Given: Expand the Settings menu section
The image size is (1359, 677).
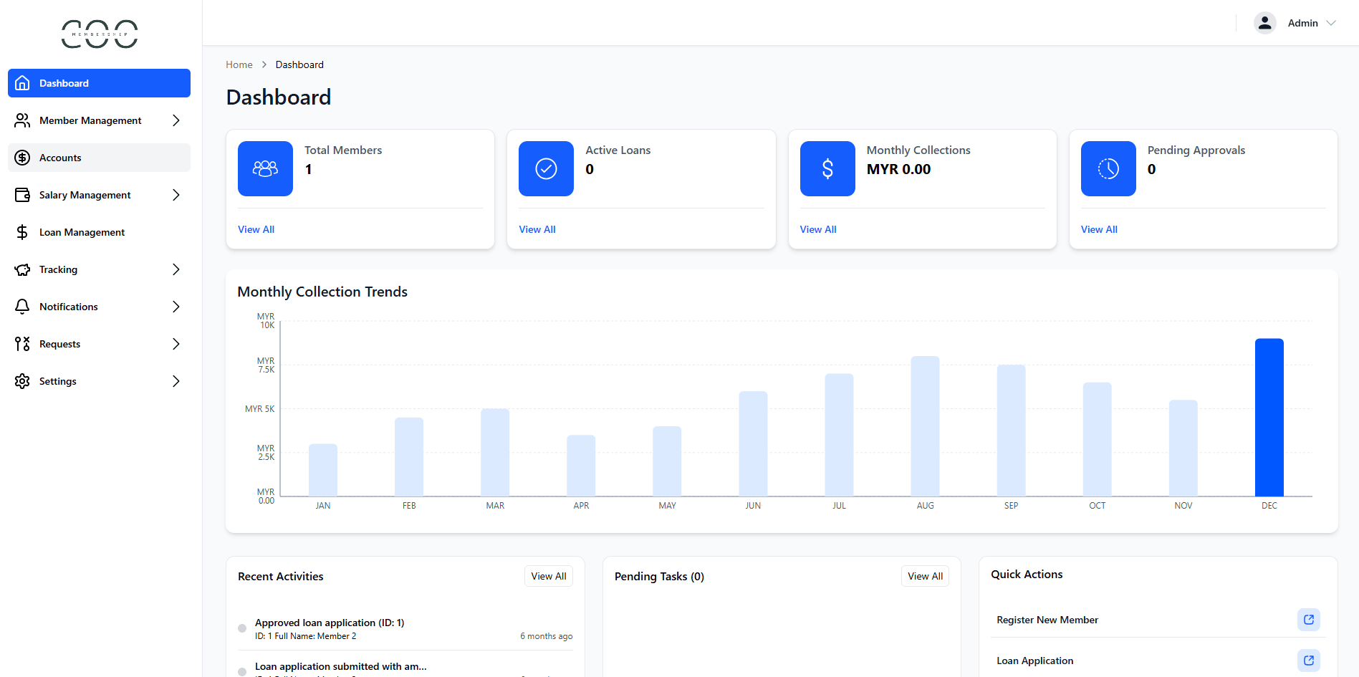Looking at the screenshot, I should coord(176,381).
